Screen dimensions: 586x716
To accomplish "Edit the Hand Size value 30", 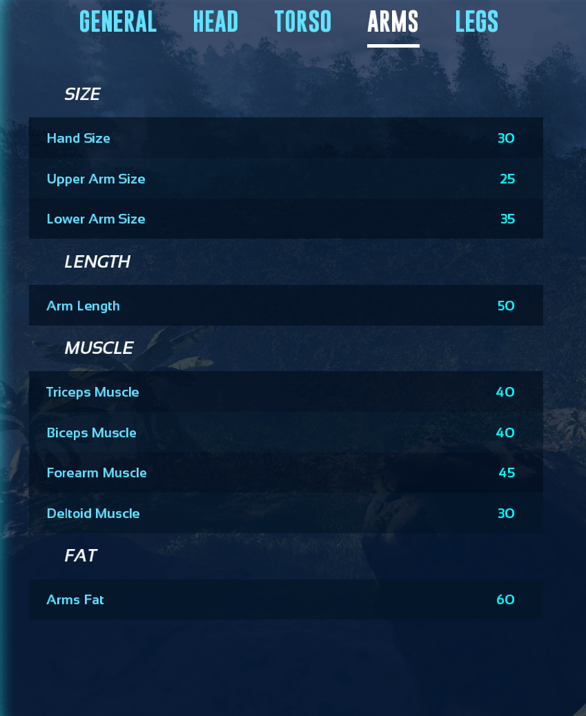I will click(506, 138).
